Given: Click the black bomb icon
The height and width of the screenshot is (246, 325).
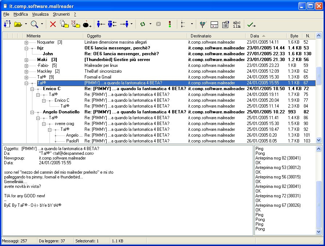Looking at the screenshot, I should click(x=87, y=24).
